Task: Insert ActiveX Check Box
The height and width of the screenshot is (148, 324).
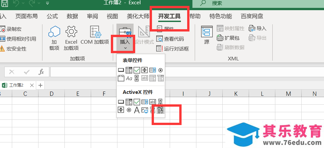Action: pos(137,102)
